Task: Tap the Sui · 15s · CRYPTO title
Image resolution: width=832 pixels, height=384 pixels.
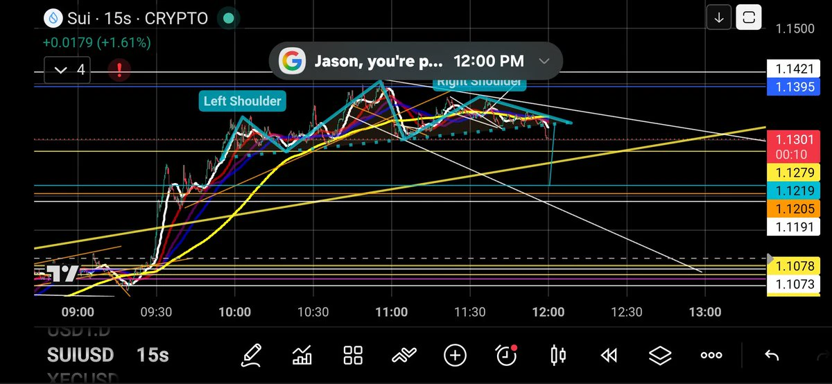Action: [136, 18]
